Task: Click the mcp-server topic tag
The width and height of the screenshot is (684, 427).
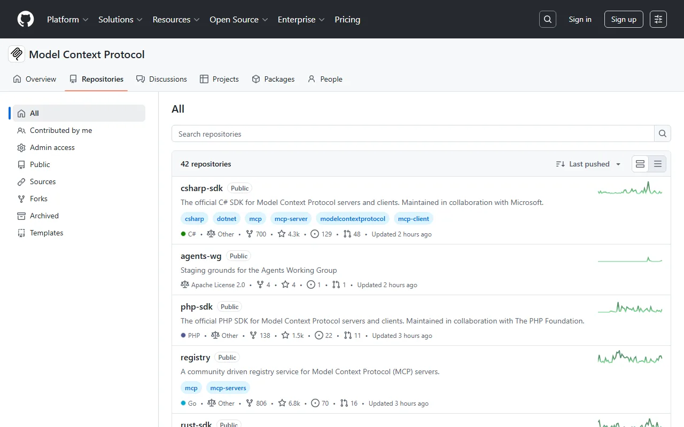Action: click(291, 218)
